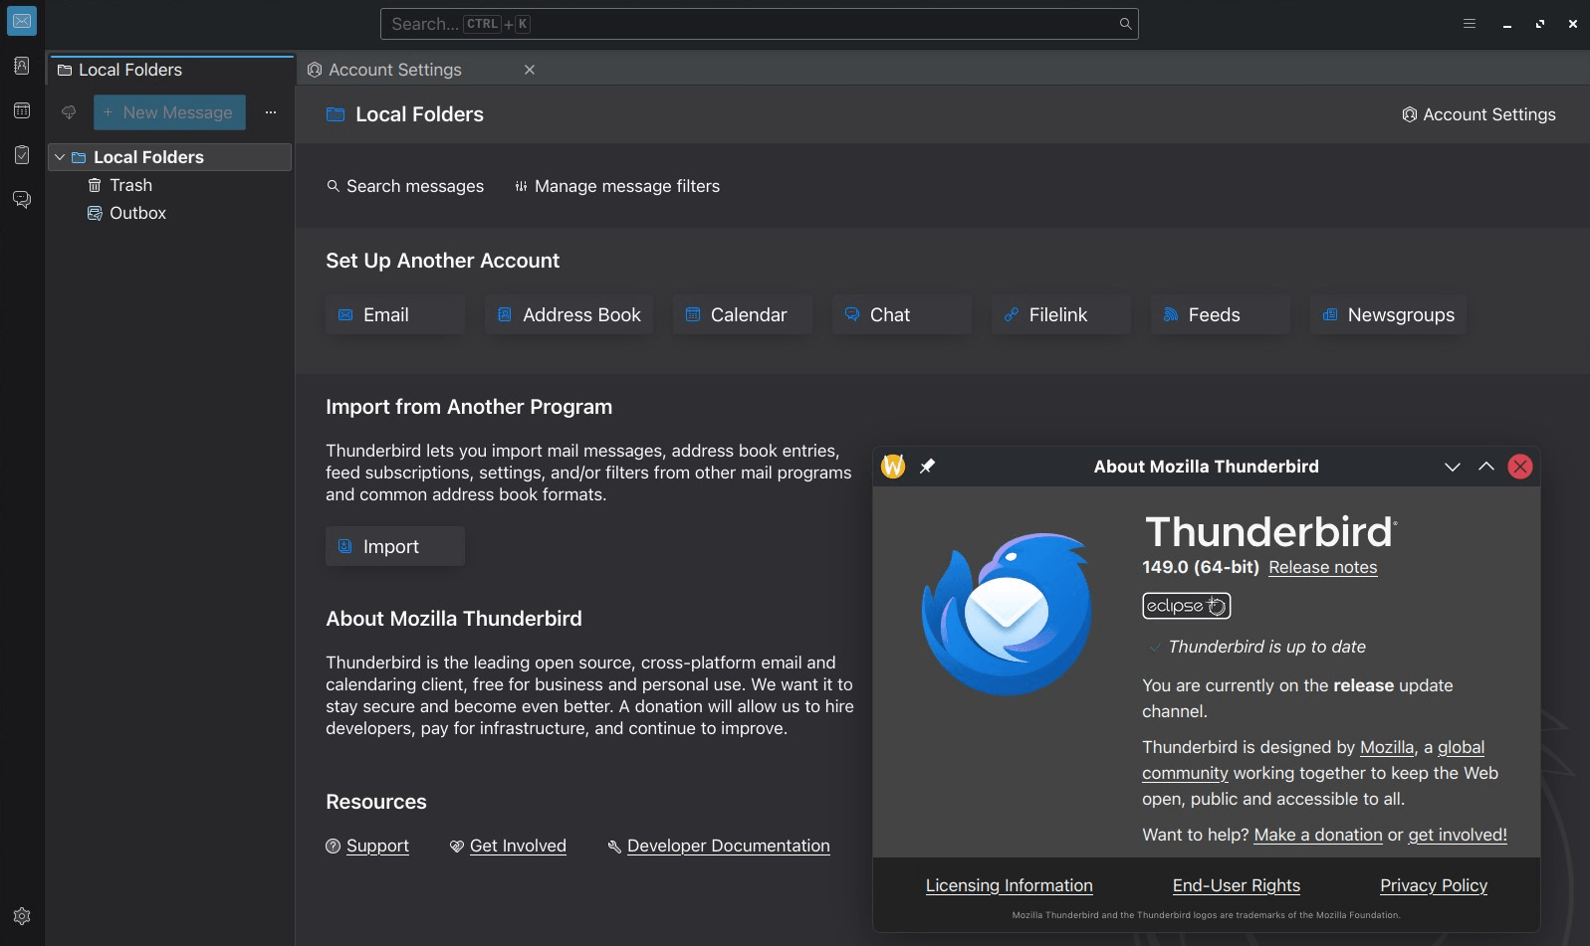This screenshot has width=1590, height=946.
Task: Click the eclipse badge in the About dialog
Action: 1187,606
